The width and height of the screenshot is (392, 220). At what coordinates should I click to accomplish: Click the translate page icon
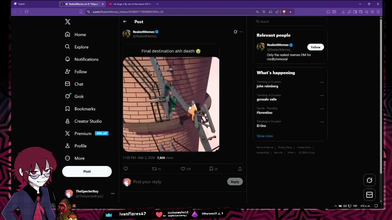coord(257,12)
